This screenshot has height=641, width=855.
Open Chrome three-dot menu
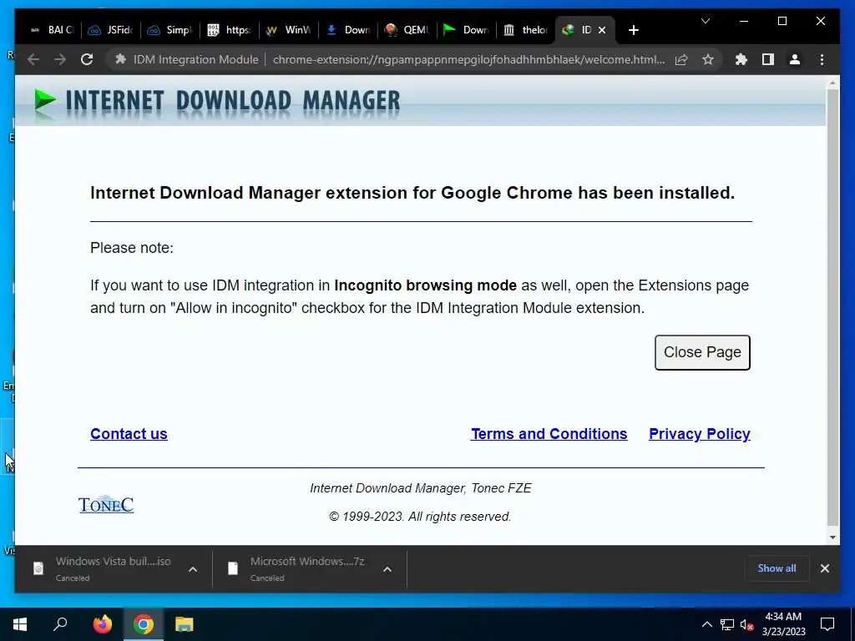pos(822,59)
